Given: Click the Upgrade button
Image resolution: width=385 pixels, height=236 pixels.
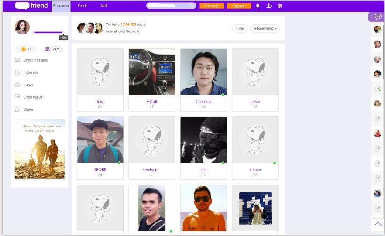Looking at the screenshot, I should click(x=239, y=6).
